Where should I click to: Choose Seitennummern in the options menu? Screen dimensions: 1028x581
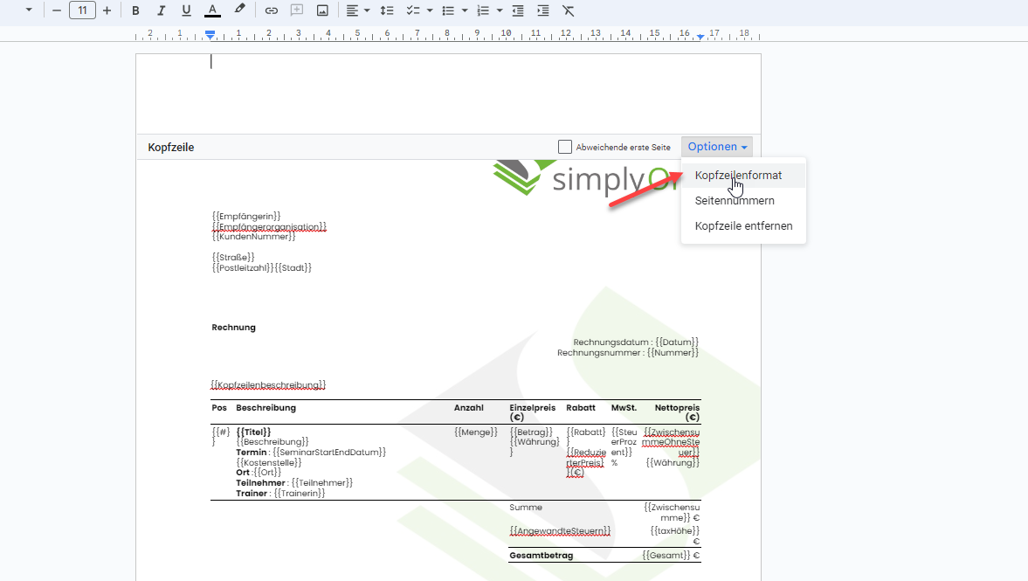(x=734, y=201)
